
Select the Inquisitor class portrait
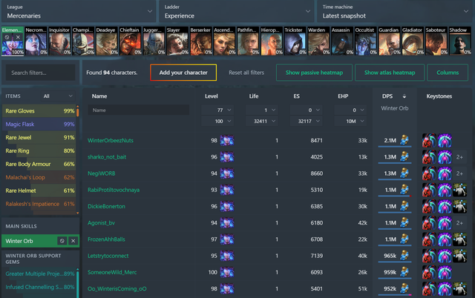pyautogui.click(x=59, y=42)
